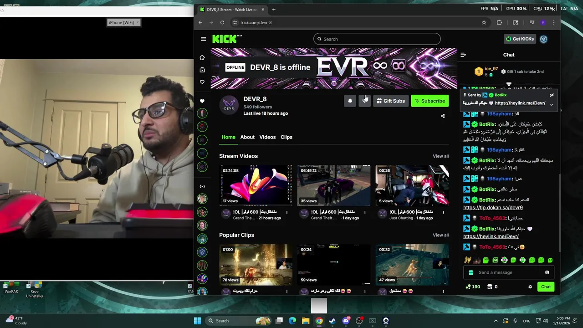Collapse the chat panel
Screen dimensions: 583x328
pyautogui.click(x=463, y=55)
